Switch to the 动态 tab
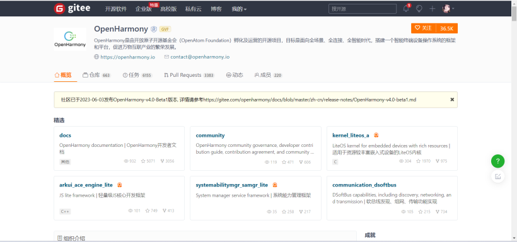This screenshot has height=242, width=517. click(x=235, y=75)
